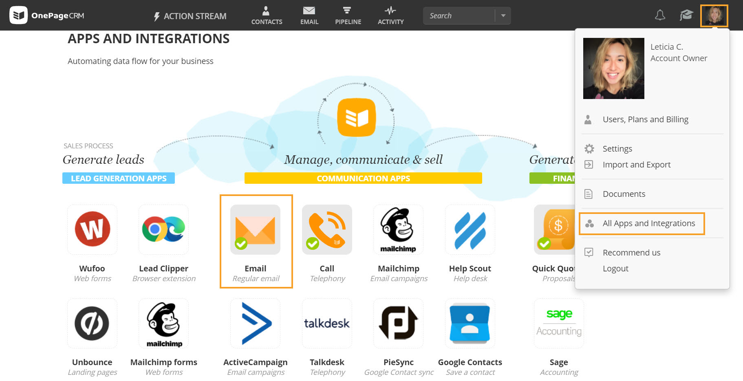
Task: Open the Pipeline view
Action: tap(348, 15)
